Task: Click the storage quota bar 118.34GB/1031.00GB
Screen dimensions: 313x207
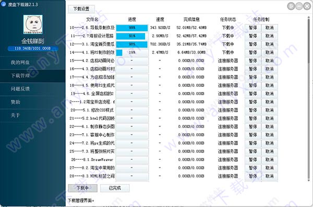Action: click(33, 48)
